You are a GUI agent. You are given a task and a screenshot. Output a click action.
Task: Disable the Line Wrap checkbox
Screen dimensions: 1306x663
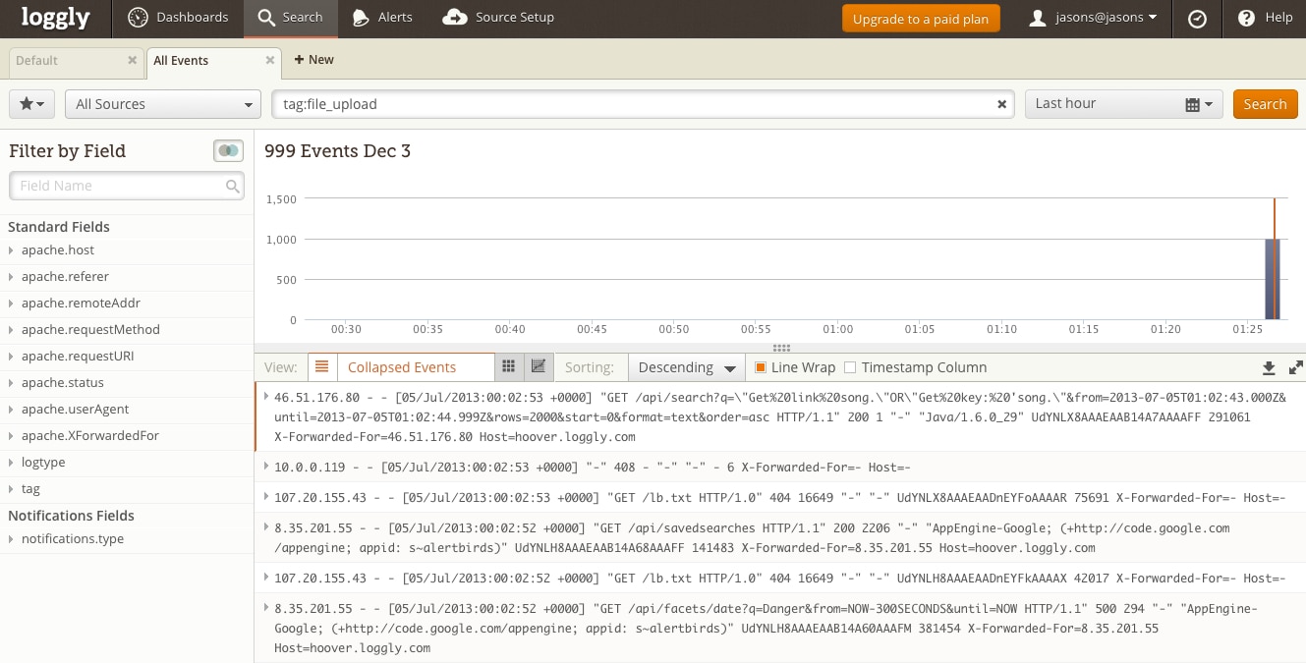(761, 367)
